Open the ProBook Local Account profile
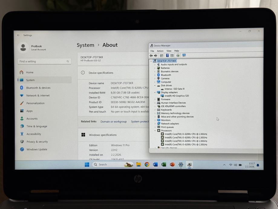This screenshot has height=209, width=278. 32,48
